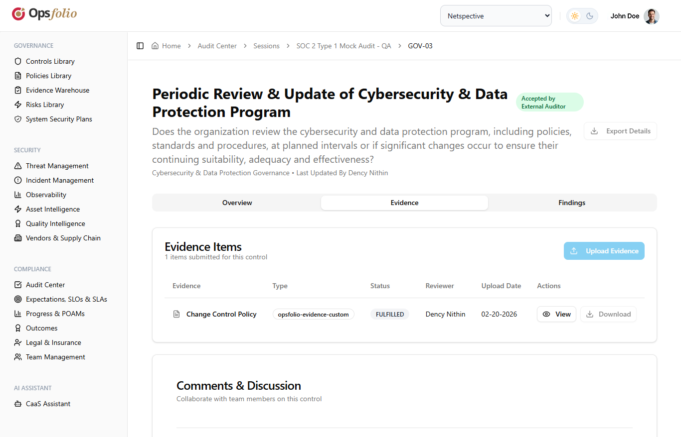Switch to the Findings tab

click(571, 203)
